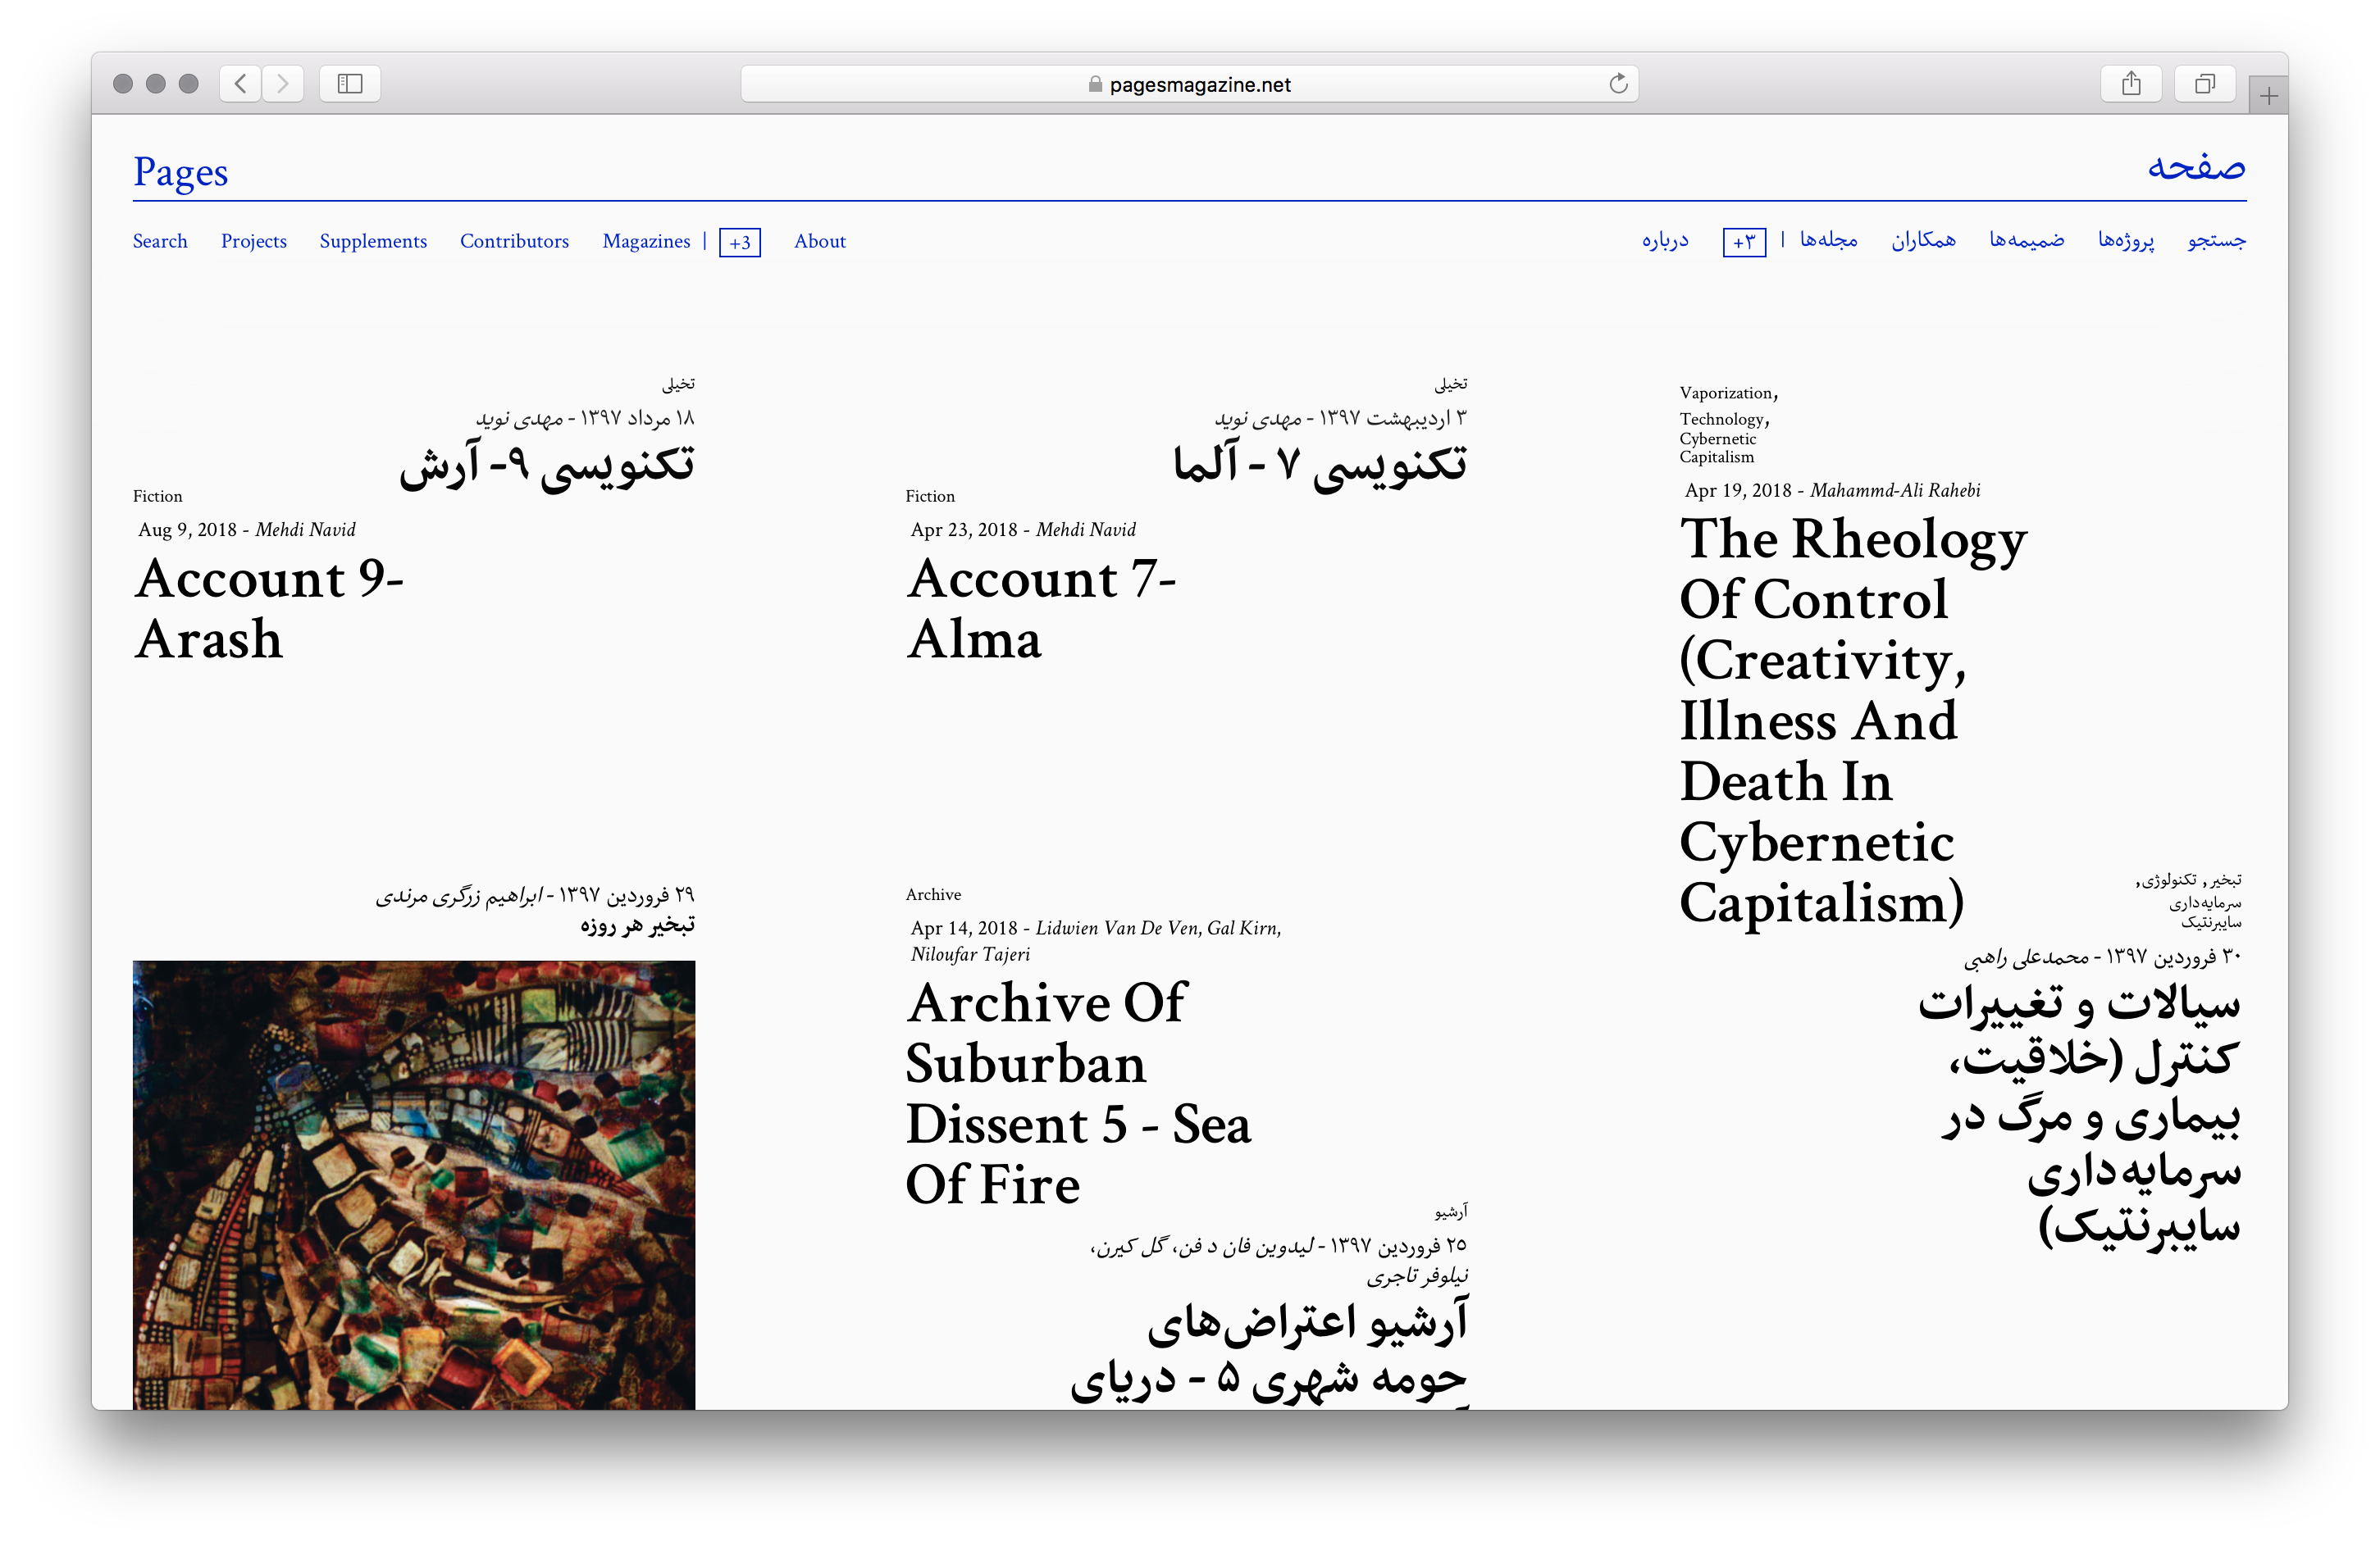Click the browser forward arrow button
Image resolution: width=2380 pixels, height=1541 pixels.
tap(283, 84)
